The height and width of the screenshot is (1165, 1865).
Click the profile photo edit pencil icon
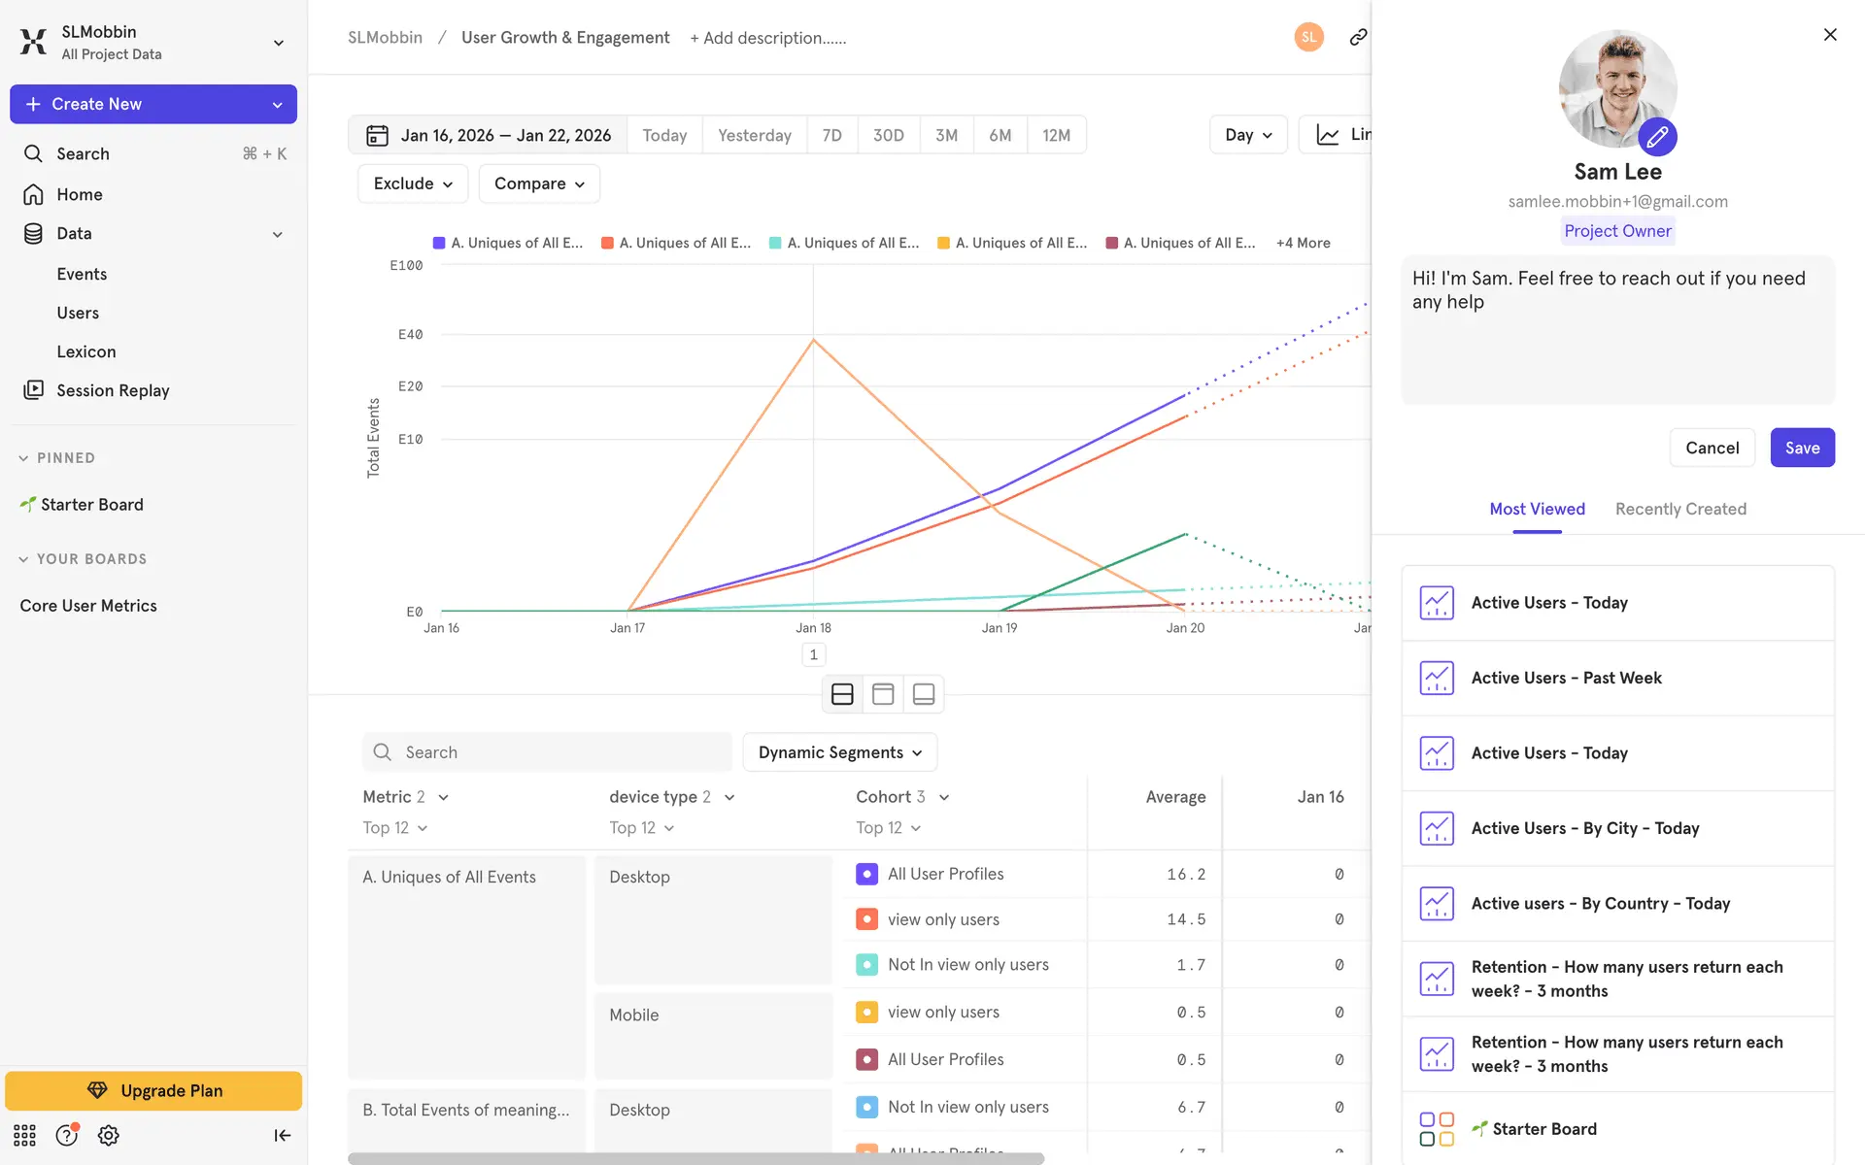pos(1657,137)
